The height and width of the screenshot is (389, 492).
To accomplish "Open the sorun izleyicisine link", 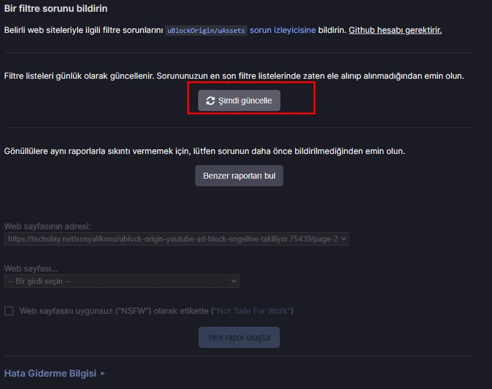I will pyautogui.click(x=282, y=30).
